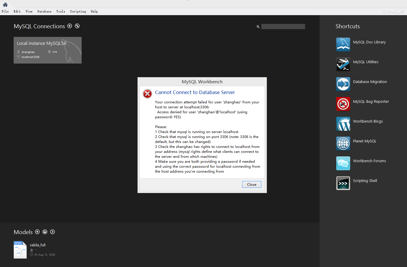This screenshot has width=407, height=267.
Task: Open Planet MySQL globe icon
Action: (x=343, y=144)
